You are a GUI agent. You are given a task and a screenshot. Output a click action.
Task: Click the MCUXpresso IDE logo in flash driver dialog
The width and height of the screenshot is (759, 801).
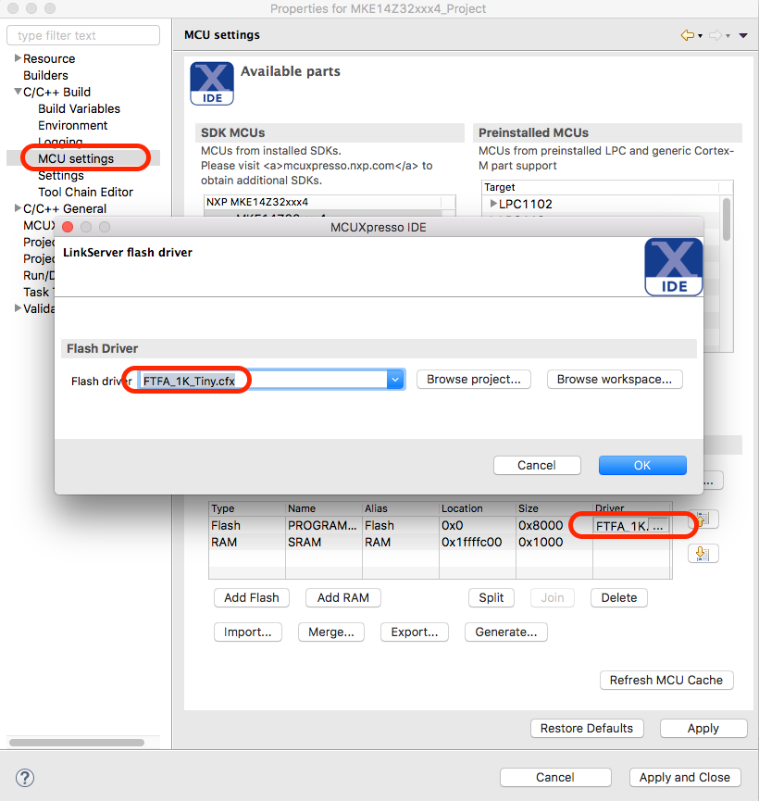point(674,267)
